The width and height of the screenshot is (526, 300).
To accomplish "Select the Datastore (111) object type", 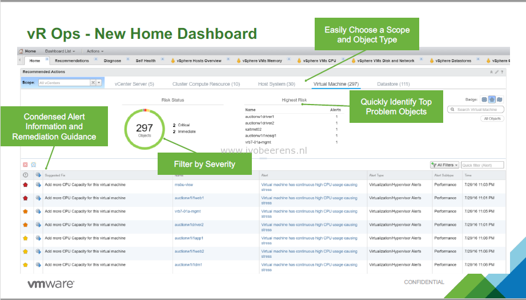I will point(393,84).
